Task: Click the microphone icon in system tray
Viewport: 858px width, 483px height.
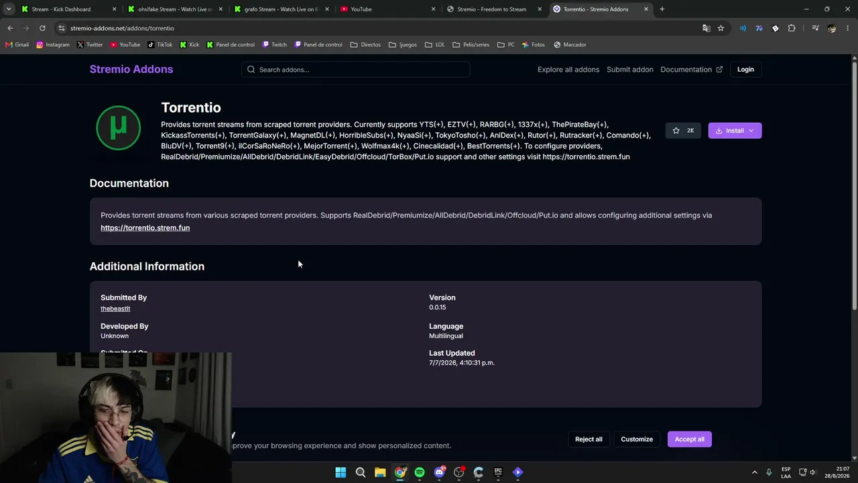Action: (x=769, y=472)
